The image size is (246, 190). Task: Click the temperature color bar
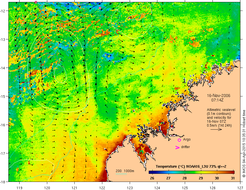coord(191,172)
